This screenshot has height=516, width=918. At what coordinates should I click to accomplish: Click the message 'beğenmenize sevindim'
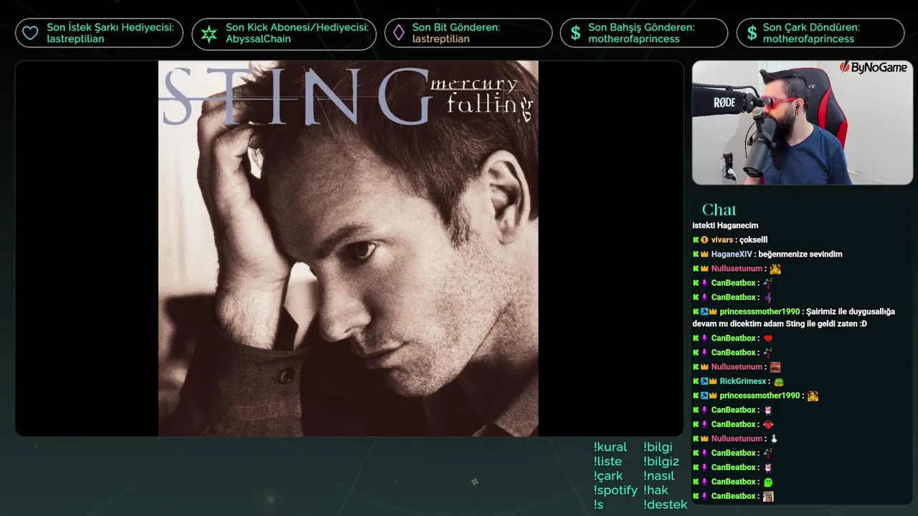coord(800,254)
